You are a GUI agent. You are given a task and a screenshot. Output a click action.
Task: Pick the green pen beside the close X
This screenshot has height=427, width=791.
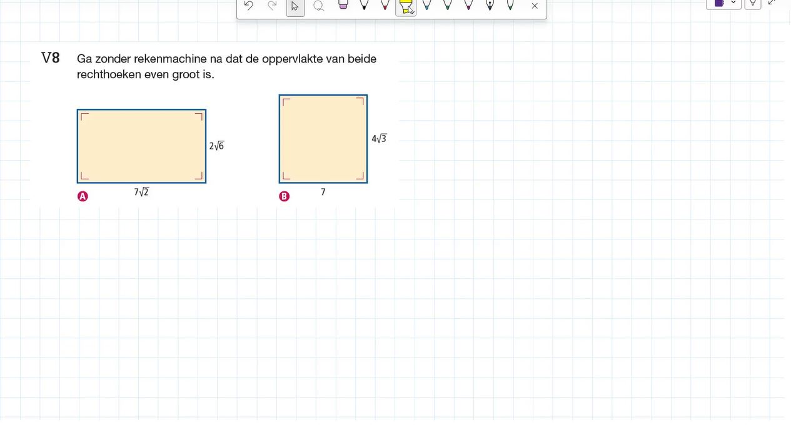click(510, 5)
